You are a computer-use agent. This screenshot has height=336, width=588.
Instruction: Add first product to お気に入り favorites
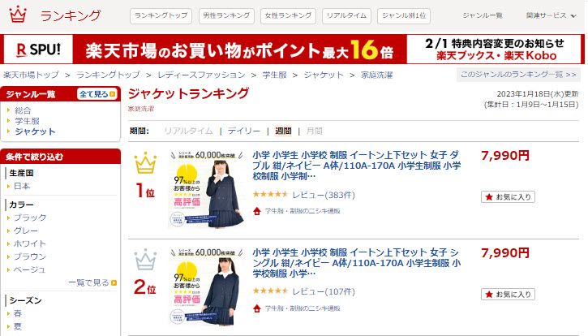pyautogui.click(x=508, y=196)
